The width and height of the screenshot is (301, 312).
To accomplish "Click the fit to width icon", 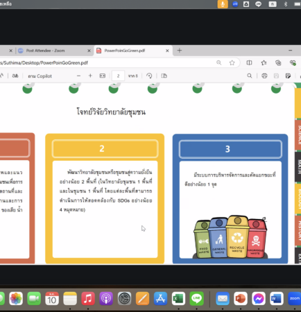I will coord(103,76).
